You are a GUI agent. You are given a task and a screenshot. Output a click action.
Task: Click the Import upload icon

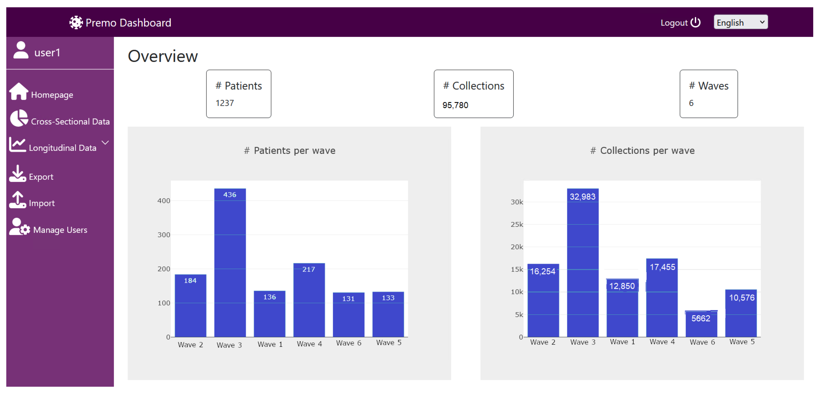click(18, 200)
